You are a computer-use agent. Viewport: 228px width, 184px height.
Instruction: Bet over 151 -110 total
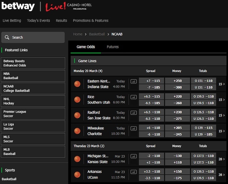pos(203,81)
